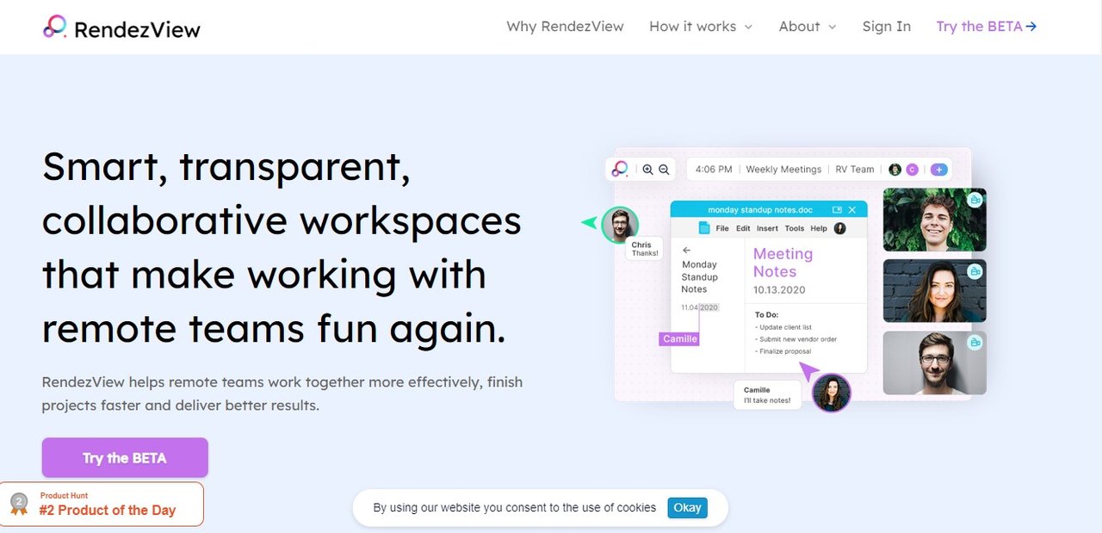Click the purple plus add-member button
The height and width of the screenshot is (533, 1102).
(939, 170)
